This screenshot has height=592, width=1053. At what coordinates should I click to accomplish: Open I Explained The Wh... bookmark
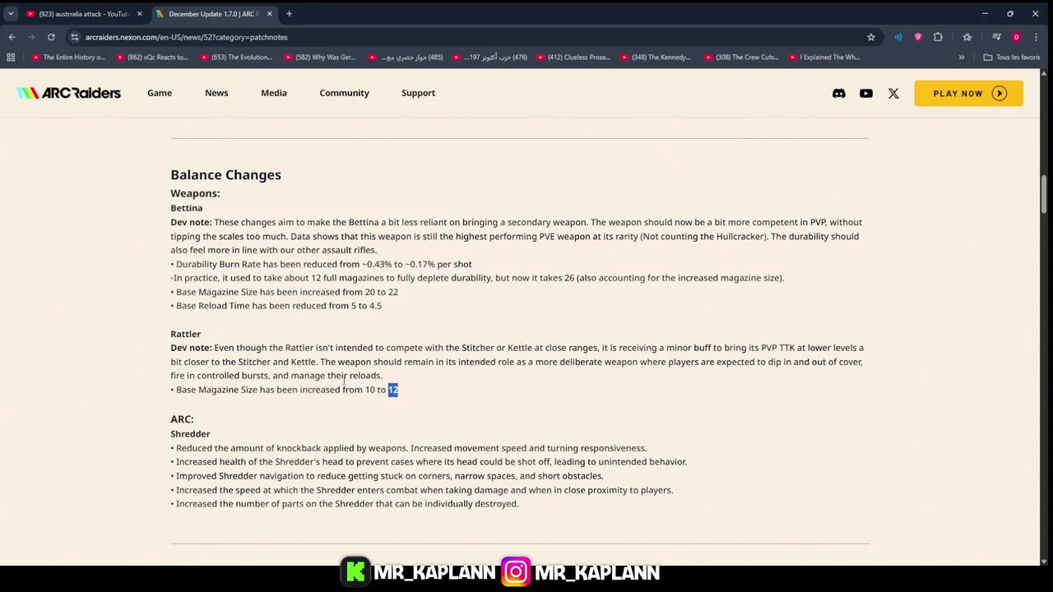[x=824, y=58]
